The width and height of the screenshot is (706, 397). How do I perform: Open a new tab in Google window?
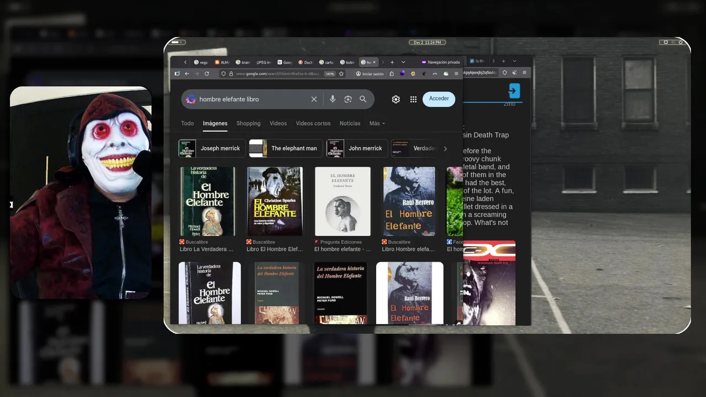392,62
